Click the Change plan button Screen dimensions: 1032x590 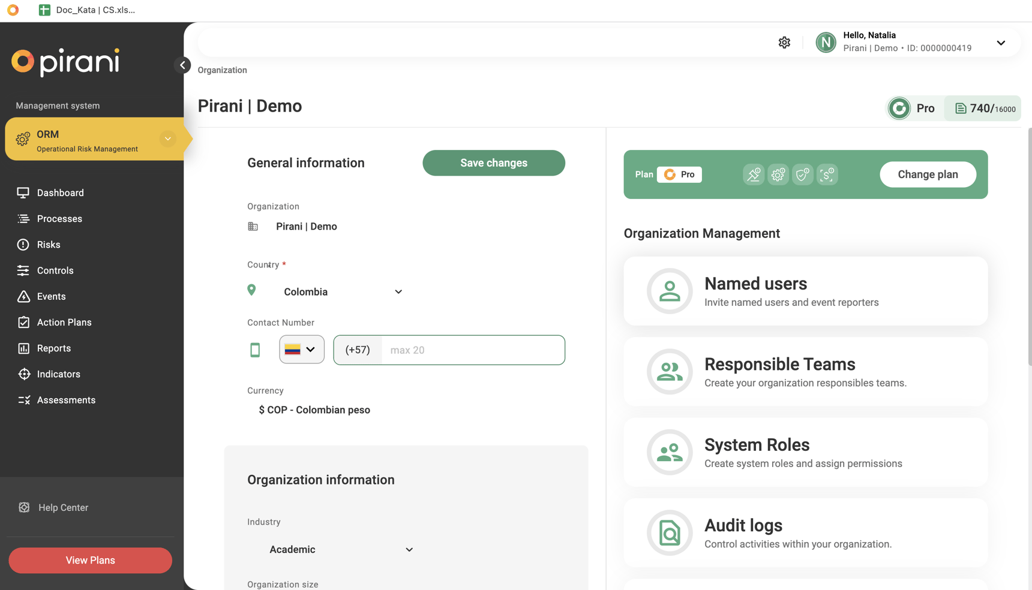(x=928, y=174)
